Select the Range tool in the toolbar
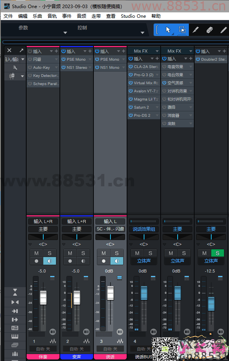Viewport: 229px width, 361px height. tap(182, 30)
